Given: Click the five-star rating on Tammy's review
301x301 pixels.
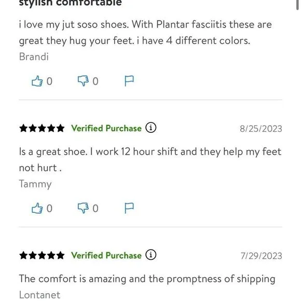Looking at the screenshot, I should [x=42, y=128].
